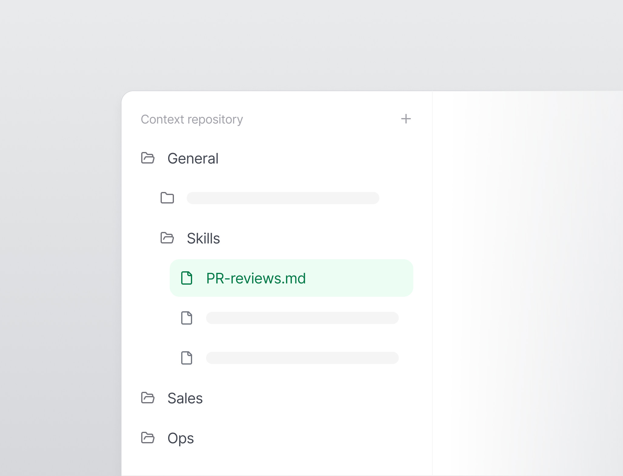Click the green PR-reviews.md file icon
The height and width of the screenshot is (476, 623).
tap(187, 278)
